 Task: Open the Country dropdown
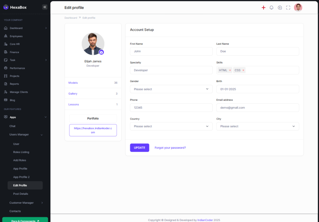click(x=171, y=126)
